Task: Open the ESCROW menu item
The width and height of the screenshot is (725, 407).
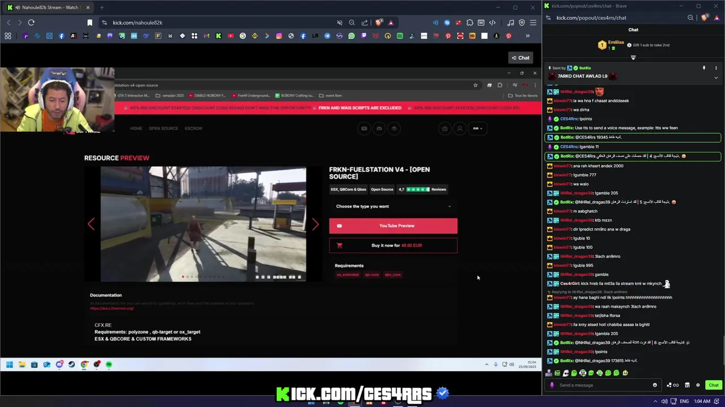Action: (x=193, y=128)
